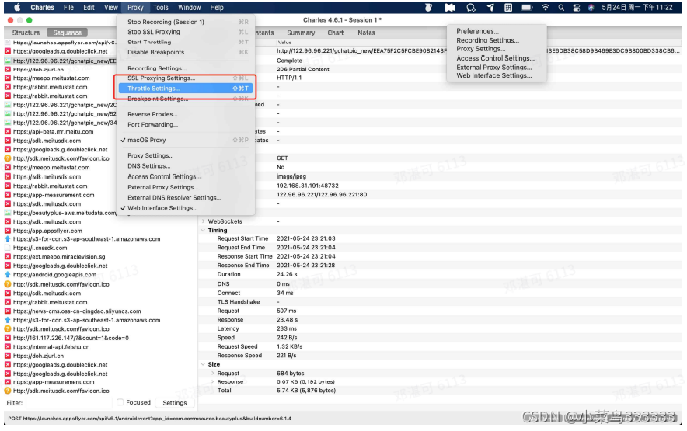Choose Port Forwarding... menu item
Image resolution: width=687 pixels, height=431 pixels.
point(185,125)
